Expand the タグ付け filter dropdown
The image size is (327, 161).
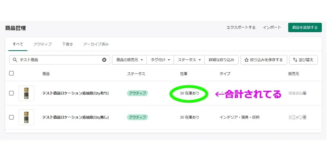click(x=160, y=60)
